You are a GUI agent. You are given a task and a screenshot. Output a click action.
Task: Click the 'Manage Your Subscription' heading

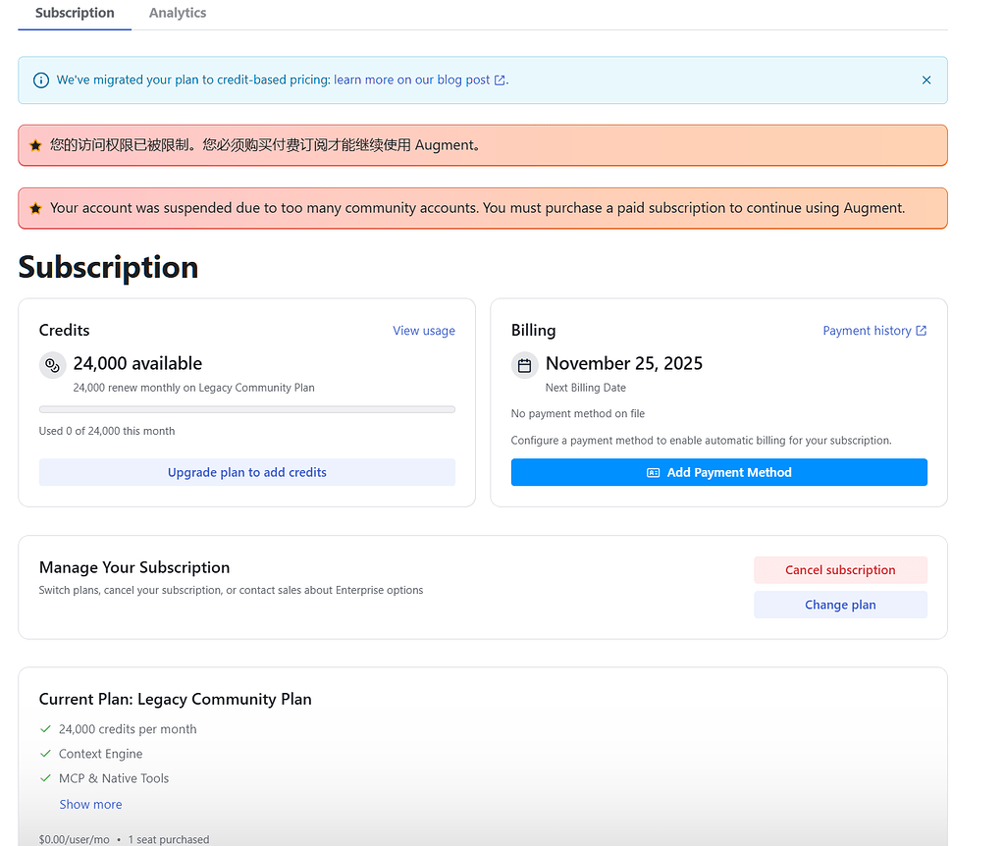(x=134, y=567)
